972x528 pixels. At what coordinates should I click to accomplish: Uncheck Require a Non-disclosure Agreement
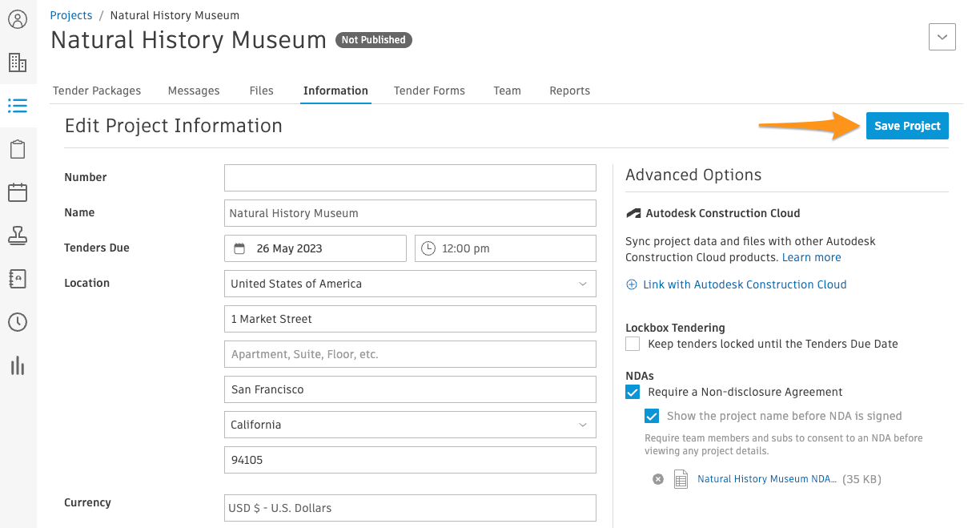633,392
